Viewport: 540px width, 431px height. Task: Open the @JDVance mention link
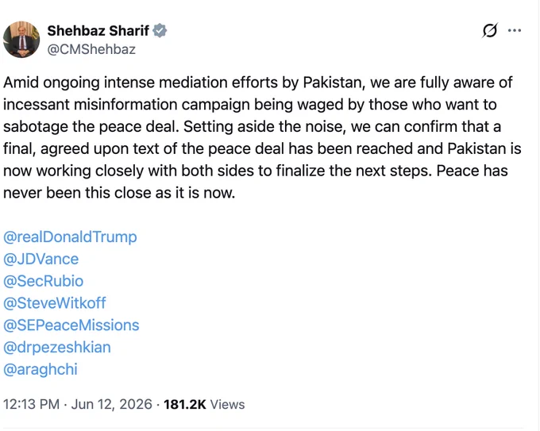coord(41,260)
